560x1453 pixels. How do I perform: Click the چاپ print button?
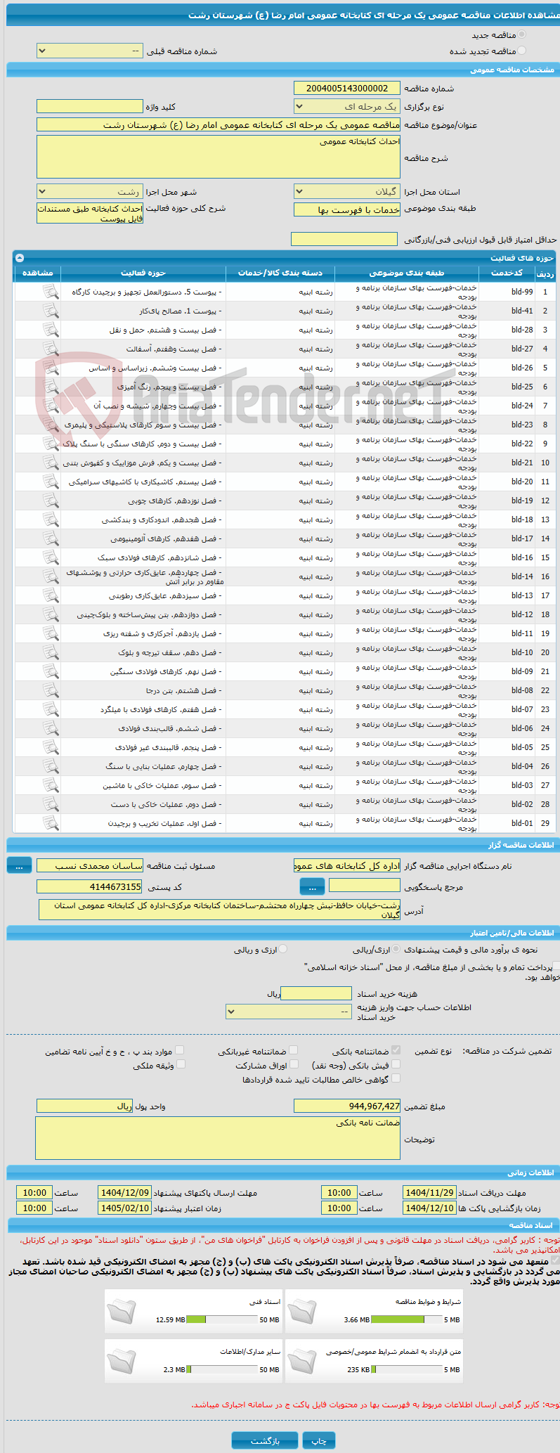[319, 1440]
